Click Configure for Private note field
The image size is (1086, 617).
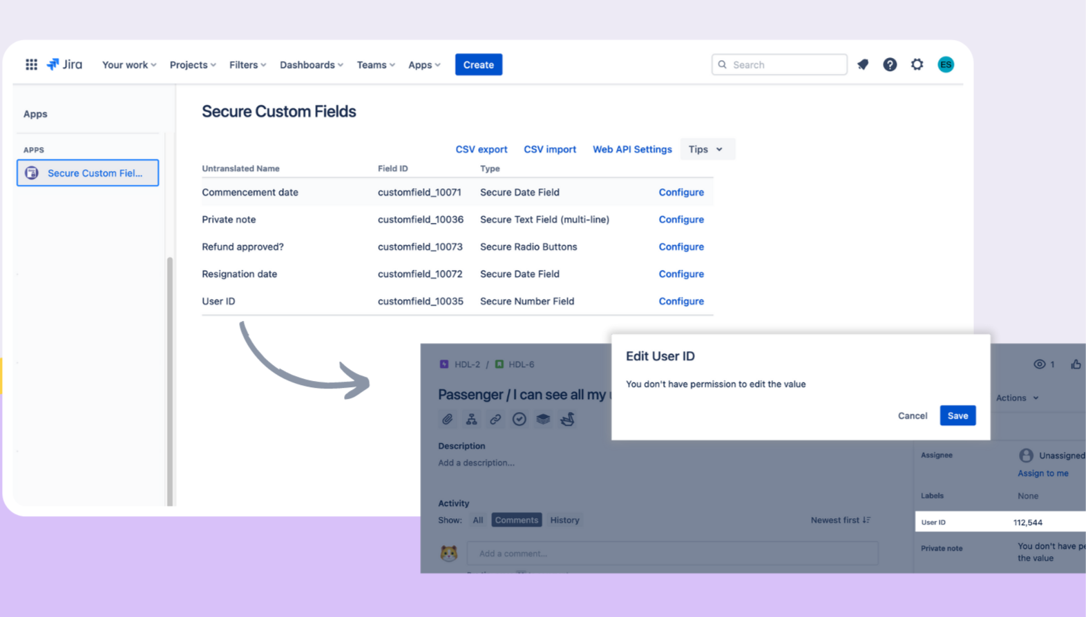pos(680,219)
